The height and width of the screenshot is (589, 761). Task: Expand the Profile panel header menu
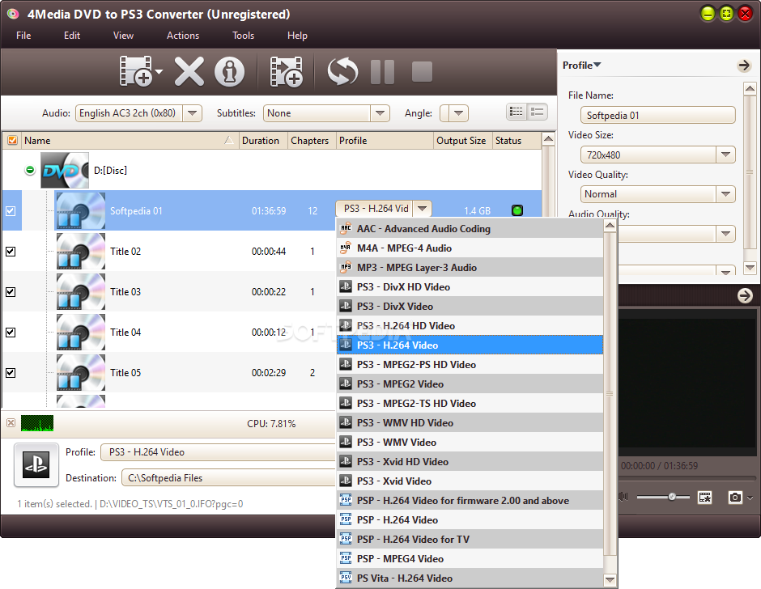click(x=581, y=65)
